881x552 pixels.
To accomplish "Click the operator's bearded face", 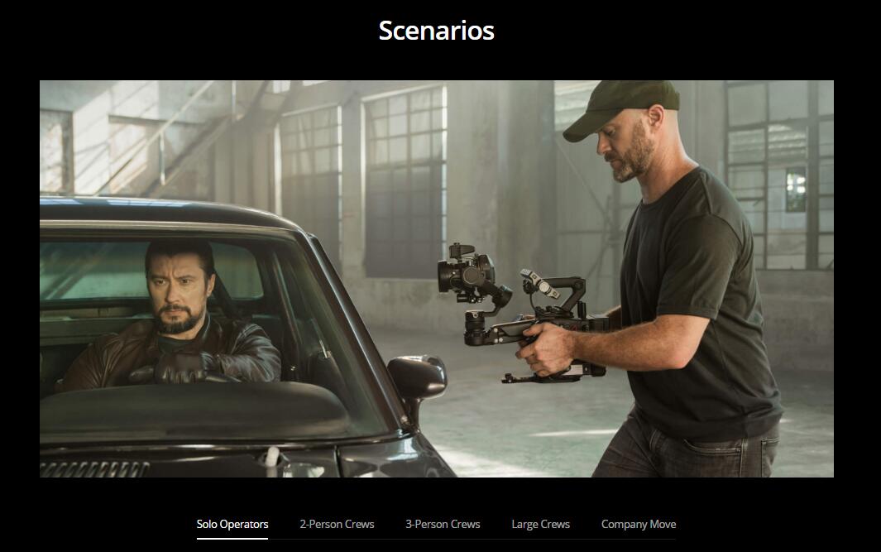I will tap(625, 149).
